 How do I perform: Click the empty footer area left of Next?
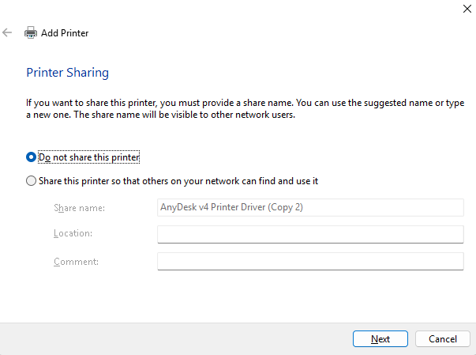(x=174, y=338)
